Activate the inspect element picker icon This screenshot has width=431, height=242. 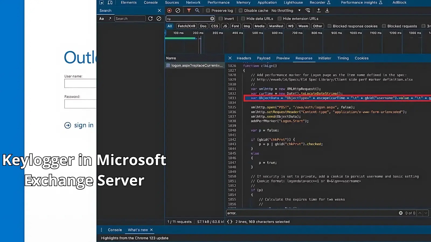point(102,2)
